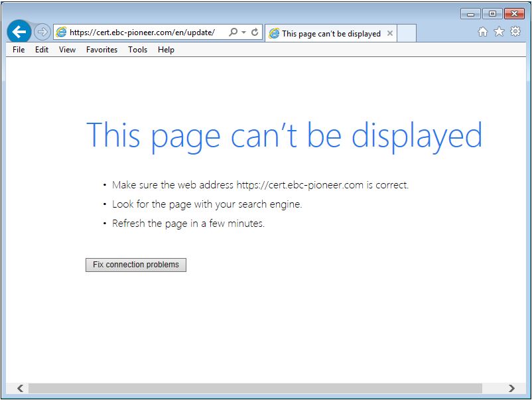The height and width of the screenshot is (400, 532).
Task: Click the Internet Explorer icon in address bar
Action: [x=61, y=33]
